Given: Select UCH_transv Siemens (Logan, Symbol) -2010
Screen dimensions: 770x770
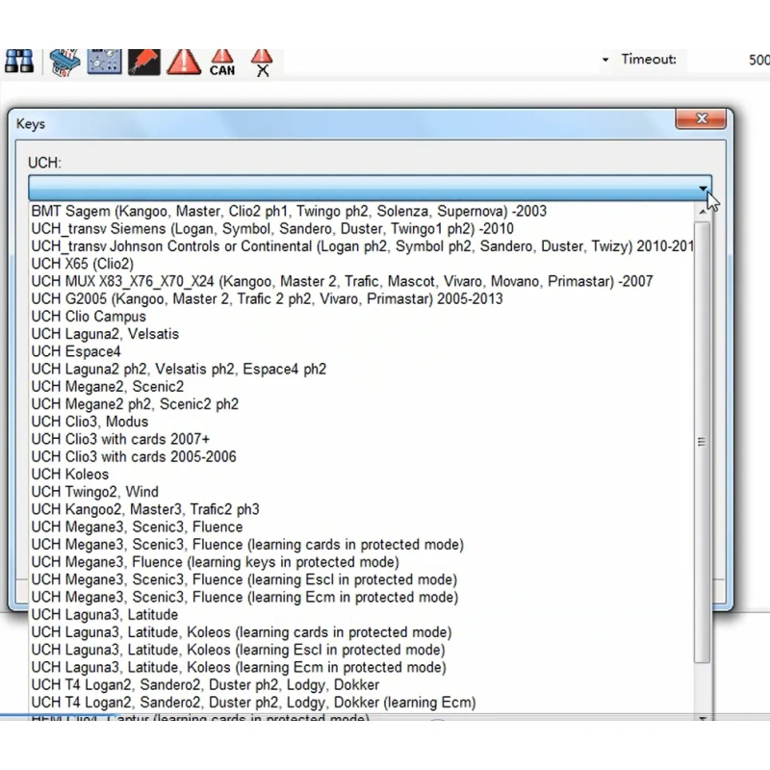Looking at the screenshot, I should (x=362, y=229).
